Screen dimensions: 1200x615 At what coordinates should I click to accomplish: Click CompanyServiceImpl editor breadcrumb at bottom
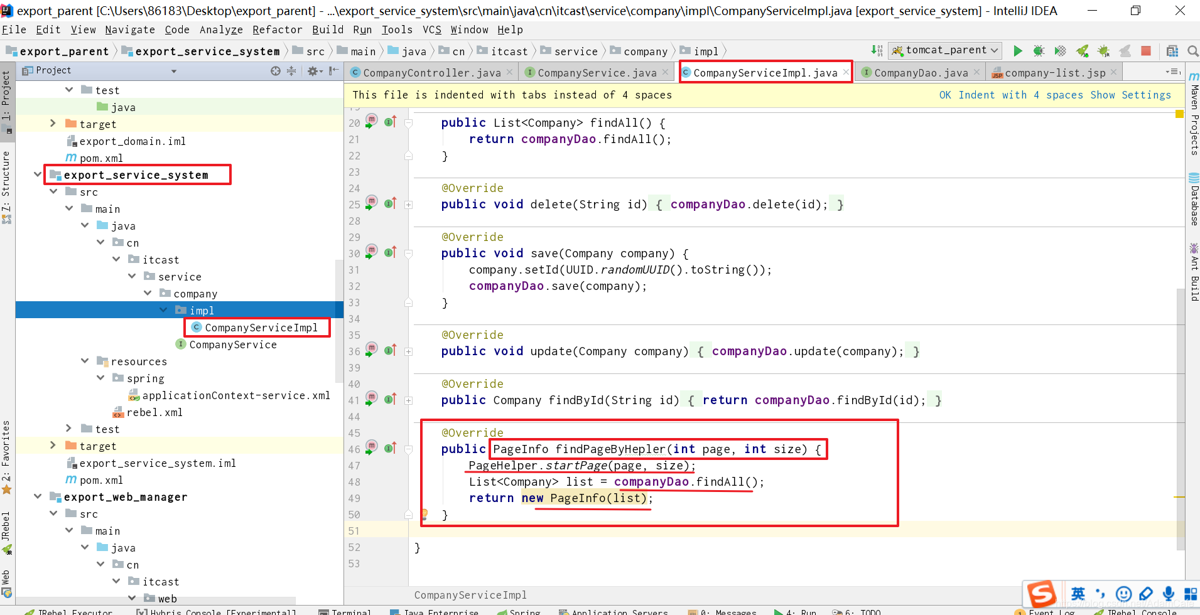tap(470, 595)
